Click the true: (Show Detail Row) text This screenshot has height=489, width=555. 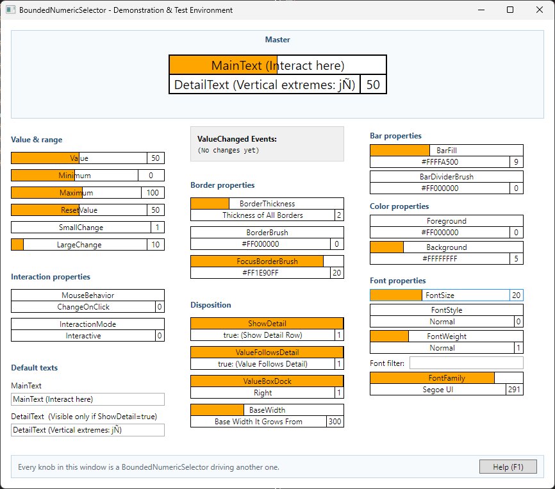[263, 335]
